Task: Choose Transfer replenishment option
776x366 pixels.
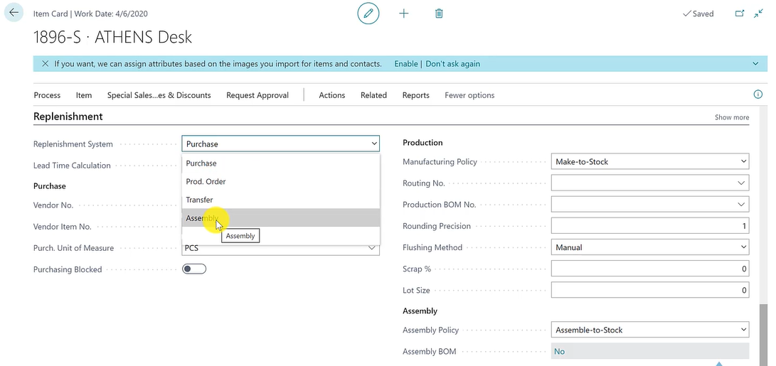Action: [x=281, y=200]
